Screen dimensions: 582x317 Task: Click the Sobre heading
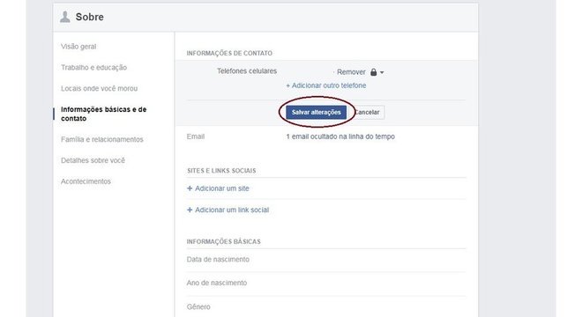[89, 17]
